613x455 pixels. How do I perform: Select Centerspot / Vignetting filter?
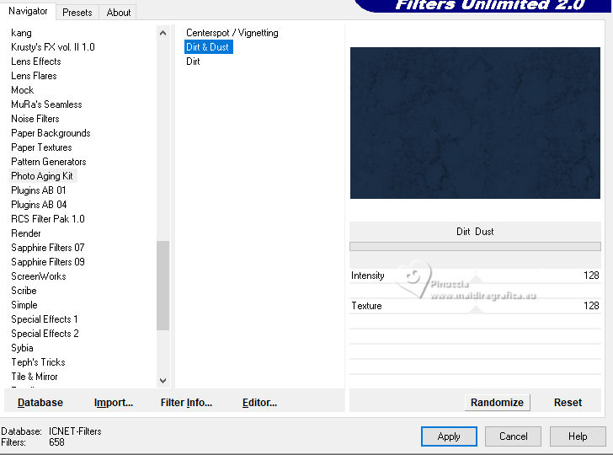232,33
